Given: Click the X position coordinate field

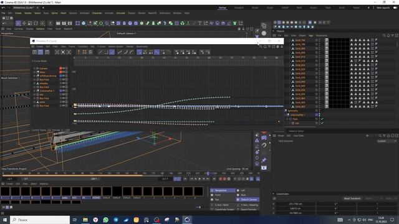Looking at the screenshot, I should point(295,203).
